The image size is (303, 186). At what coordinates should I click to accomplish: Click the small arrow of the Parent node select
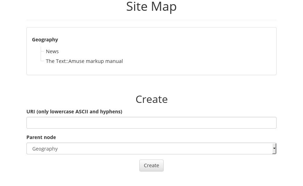pyautogui.click(x=274, y=148)
